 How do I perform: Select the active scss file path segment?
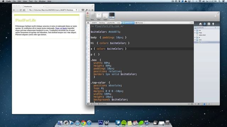click(128, 23)
